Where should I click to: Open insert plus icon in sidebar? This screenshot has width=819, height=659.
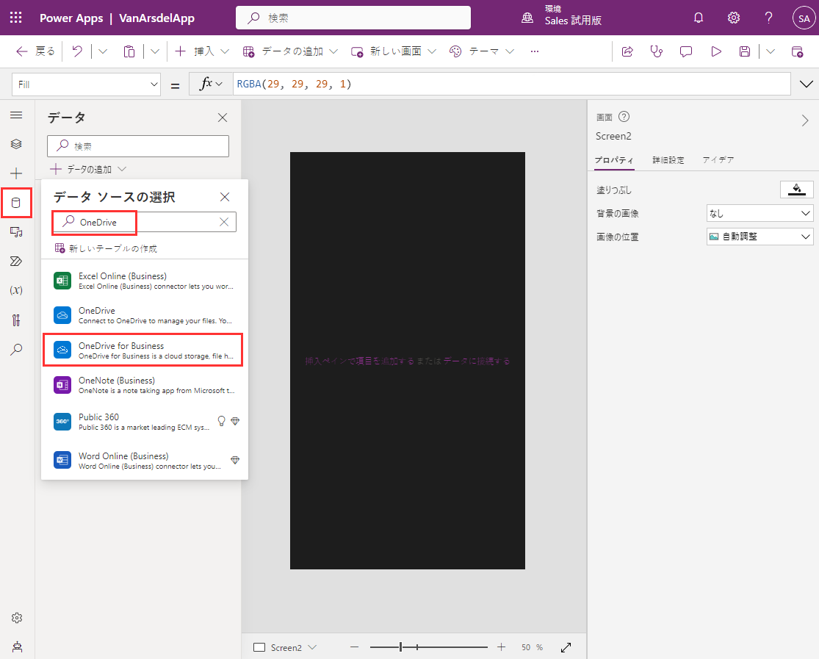(16, 173)
